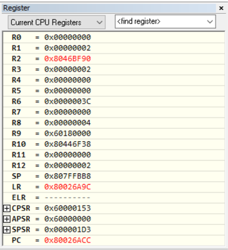Close the Register panel
Screen dimensions: 228x250
pyautogui.click(x=221, y=8)
